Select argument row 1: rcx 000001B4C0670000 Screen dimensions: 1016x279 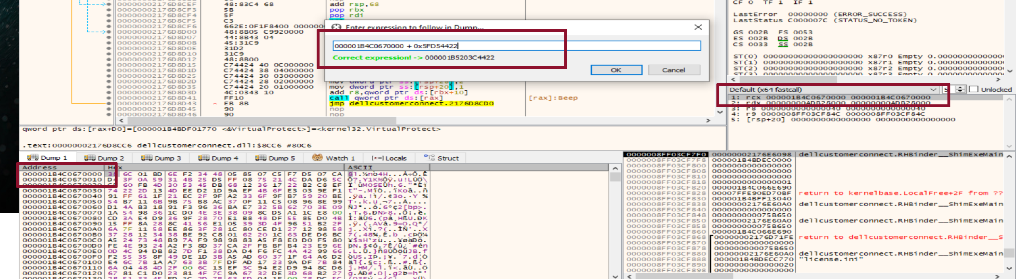[866, 97]
